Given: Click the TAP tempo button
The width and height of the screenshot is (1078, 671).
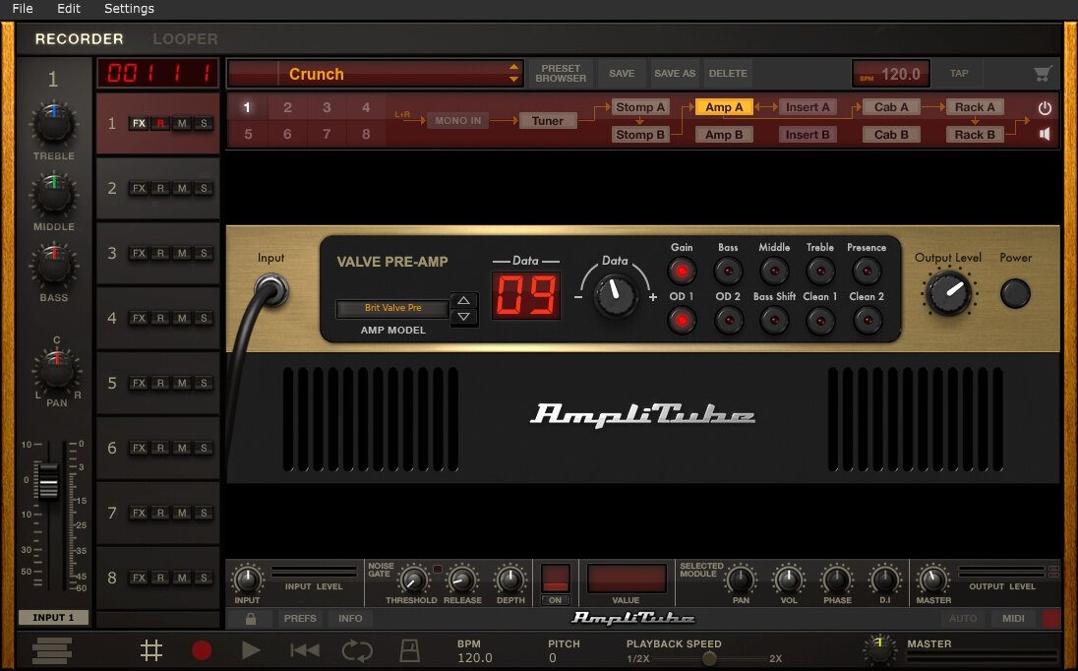Looking at the screenshot, I should point(959,74).
